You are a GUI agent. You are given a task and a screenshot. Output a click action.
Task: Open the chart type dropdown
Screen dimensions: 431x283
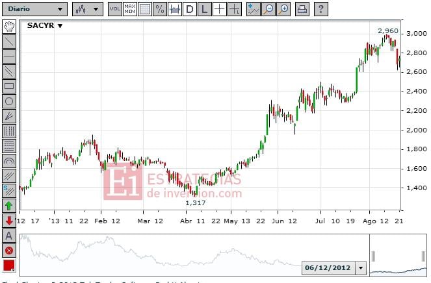[87, 9]
